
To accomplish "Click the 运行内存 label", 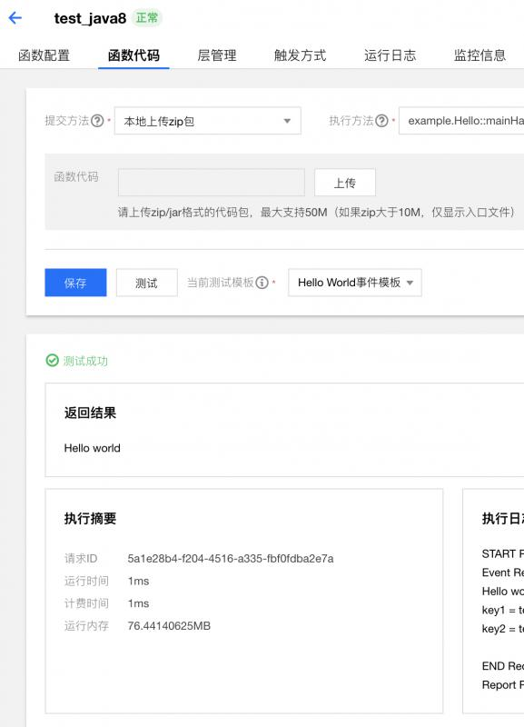I will [86, 626].
